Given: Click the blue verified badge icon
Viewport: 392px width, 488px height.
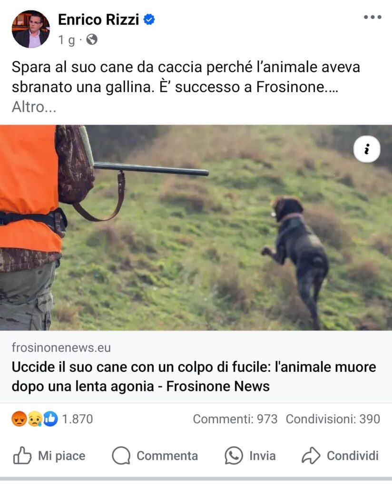Looking at the screenshot, I should point(149,20).
